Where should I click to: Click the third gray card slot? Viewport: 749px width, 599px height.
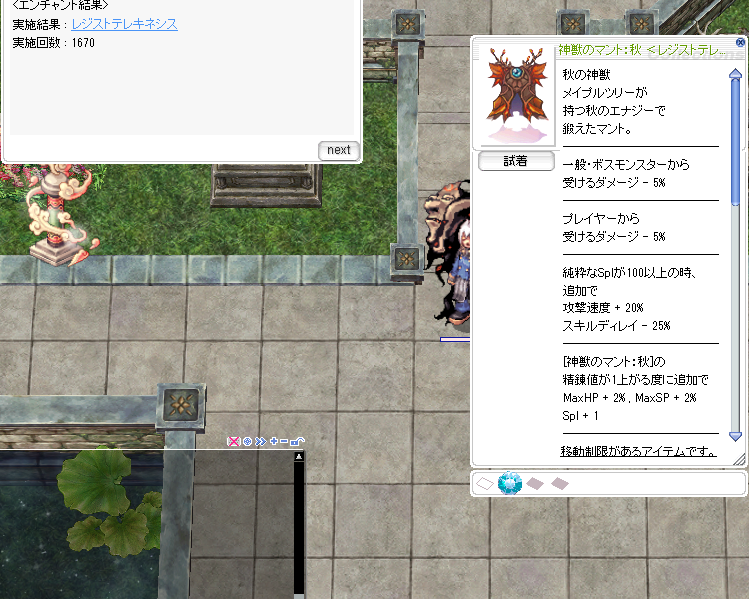point(535,484)
